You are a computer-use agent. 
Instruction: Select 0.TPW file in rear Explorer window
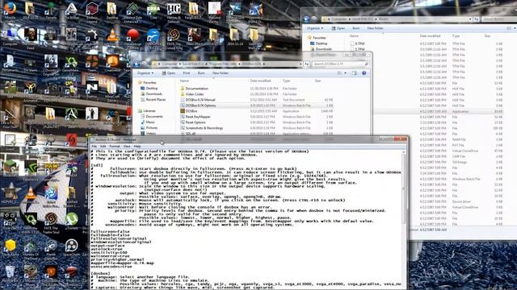358,43
